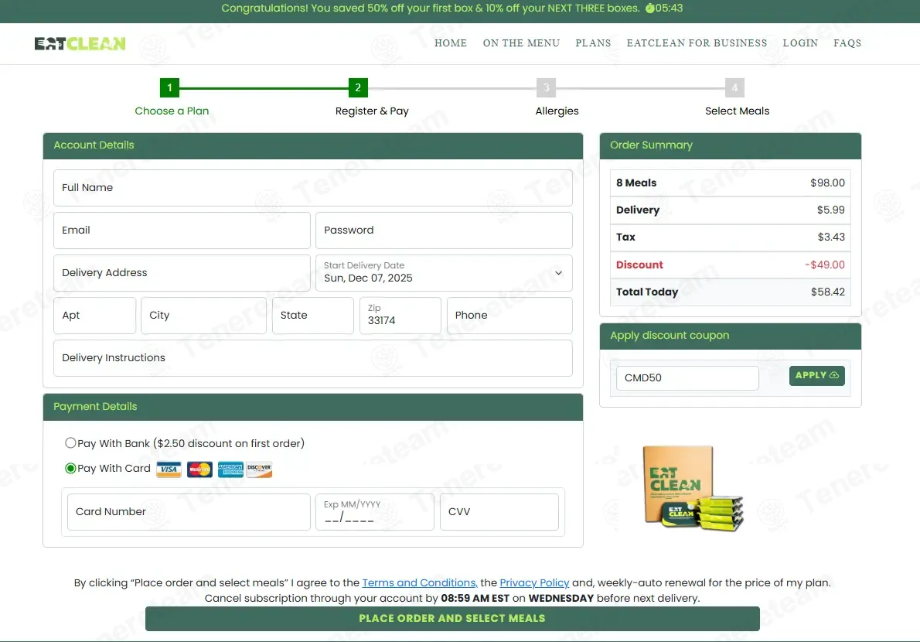Open PLANS in navigation
This screenshot has height=642, width=920.
593,43
